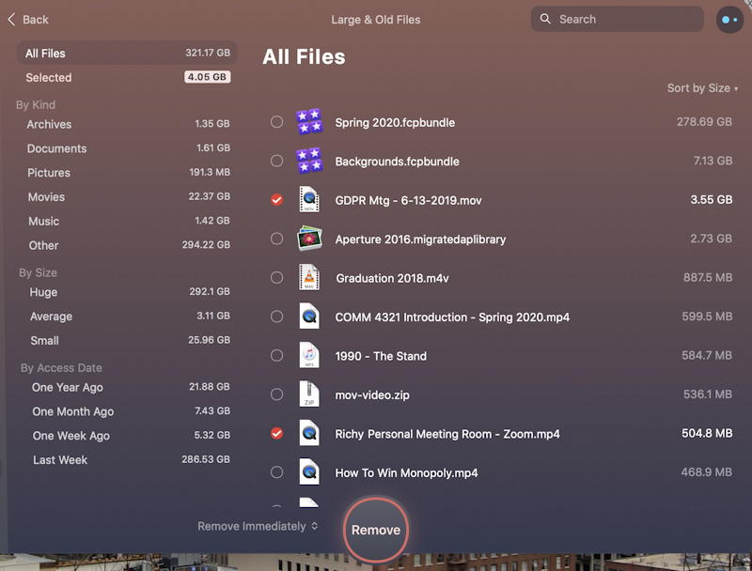This screenshot has width=752, height=571.
Task: Click the Backgrounds.fcpbundle file name
Action: (397, 162)
